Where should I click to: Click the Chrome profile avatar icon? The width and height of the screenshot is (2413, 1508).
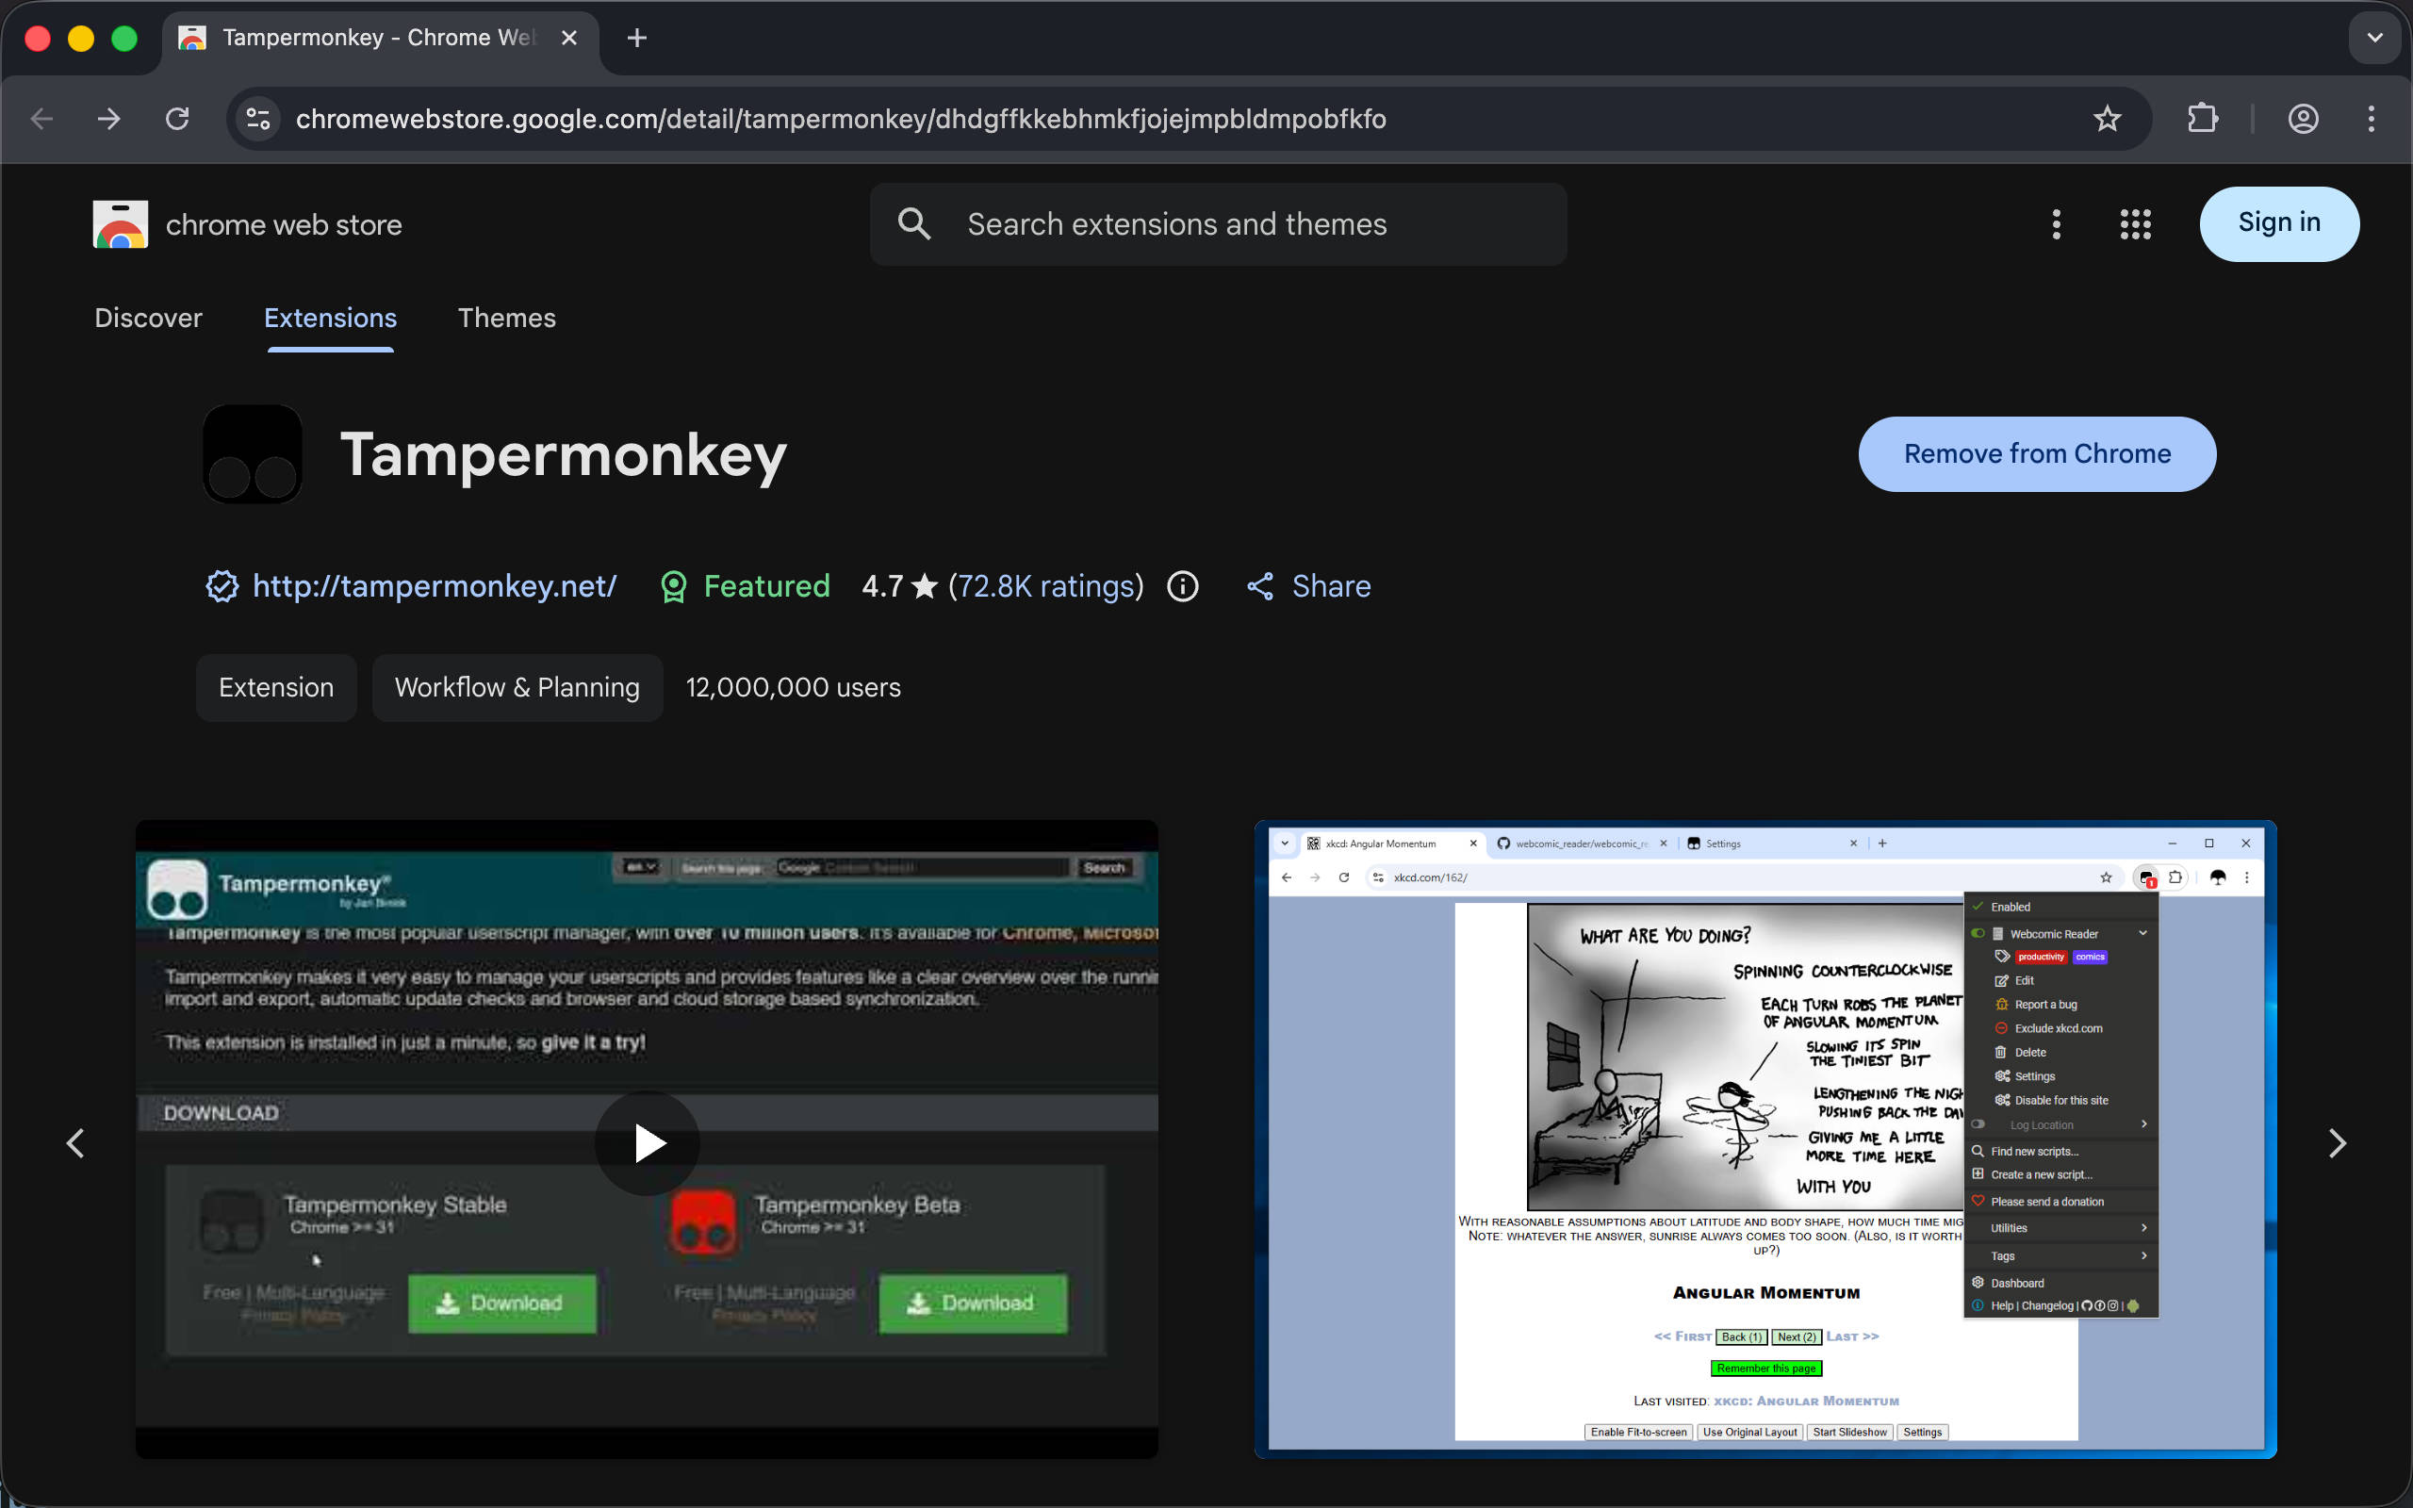[x=2303, y=119]
